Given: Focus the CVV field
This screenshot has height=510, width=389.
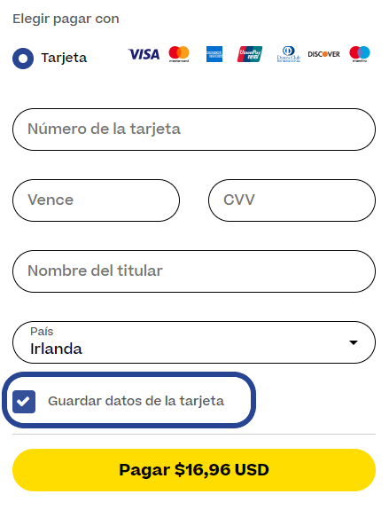Looking at the screenshot, I should [x=292, y=200].
